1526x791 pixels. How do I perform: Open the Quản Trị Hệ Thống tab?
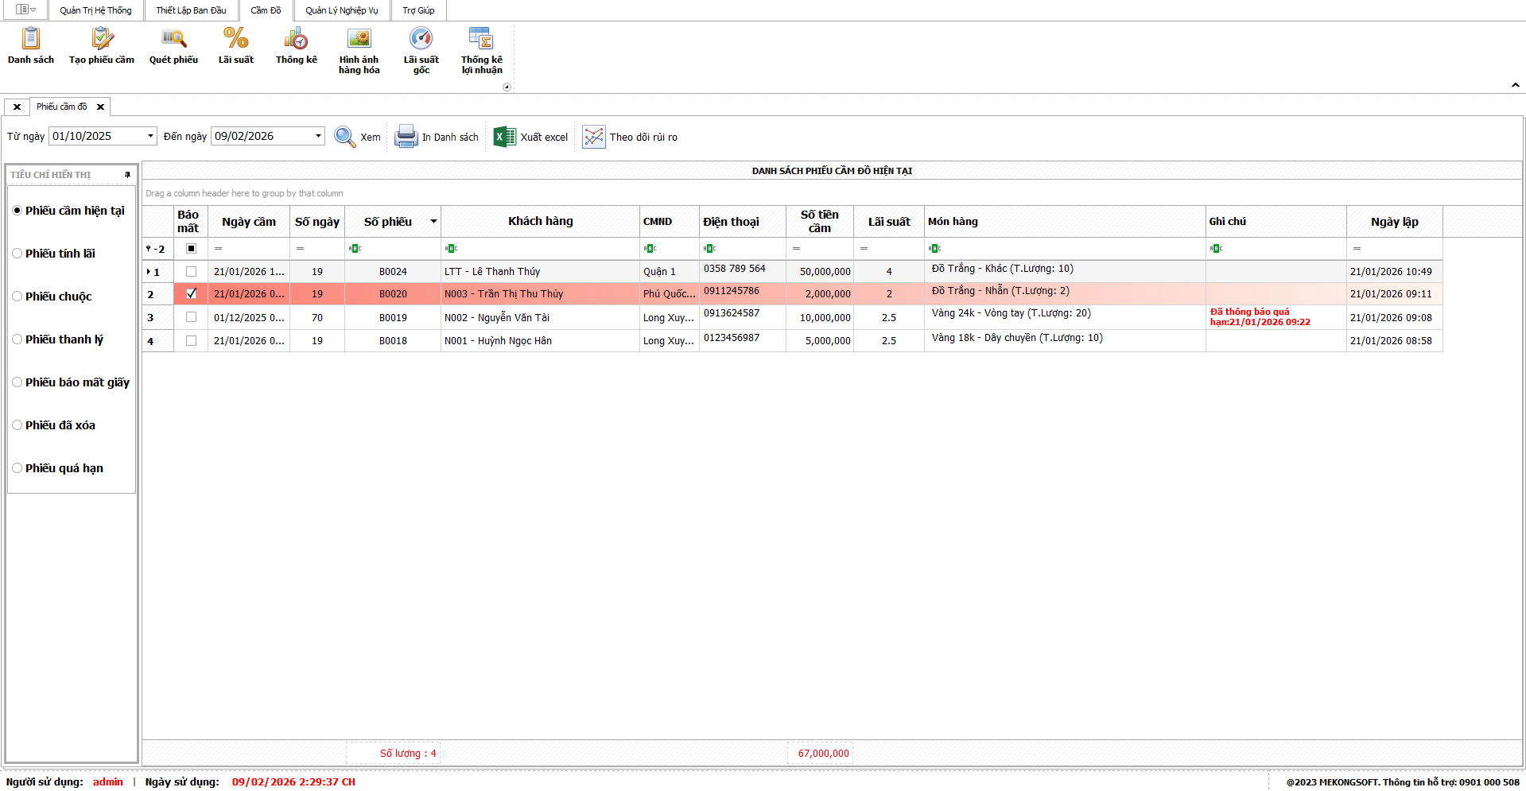tap(95, 10)
